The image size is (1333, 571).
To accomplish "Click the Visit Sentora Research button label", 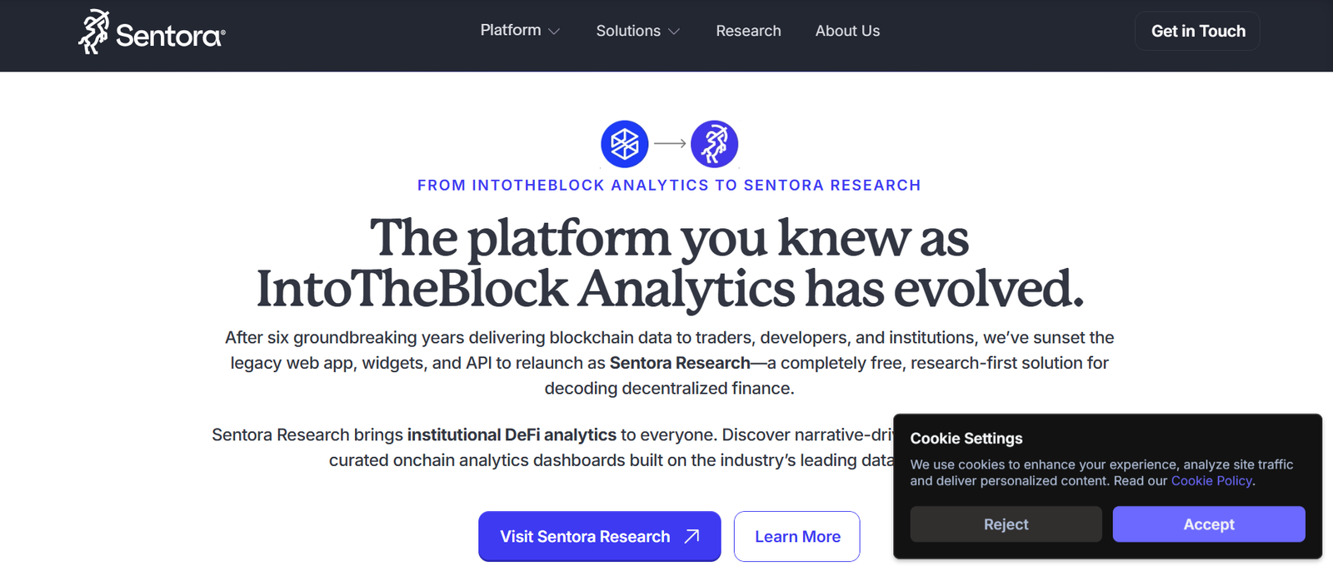I will click(x=585, y=537).
